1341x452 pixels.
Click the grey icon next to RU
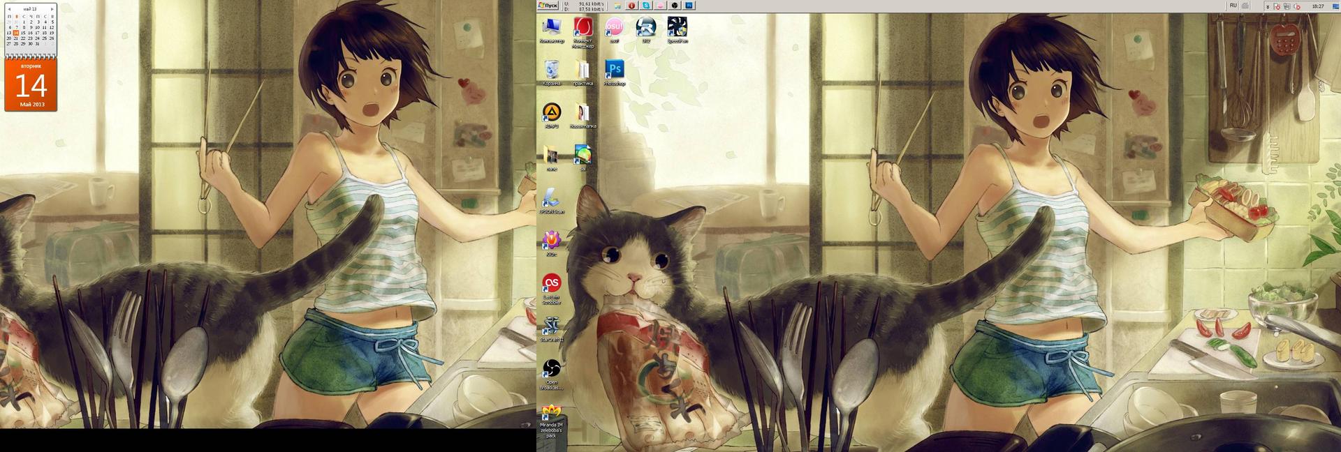tap(1245, 6)
